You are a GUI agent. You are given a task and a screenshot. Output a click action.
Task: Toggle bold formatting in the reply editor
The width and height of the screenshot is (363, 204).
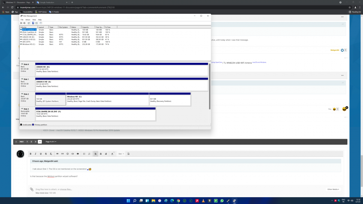30,154
